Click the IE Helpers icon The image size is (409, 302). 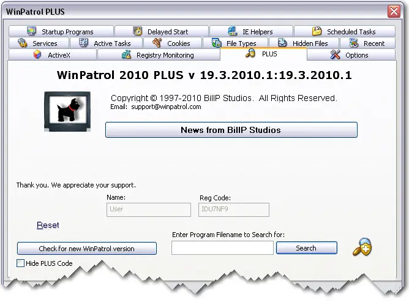[x=233, y=31]
